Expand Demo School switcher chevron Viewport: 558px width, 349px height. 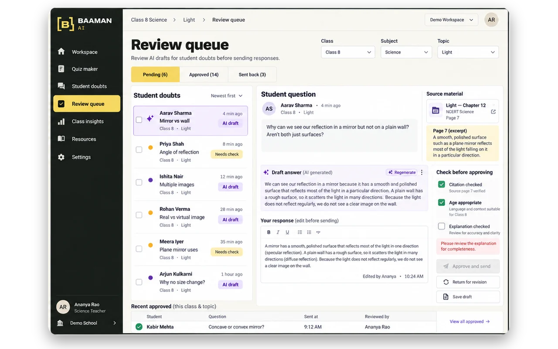115,323
